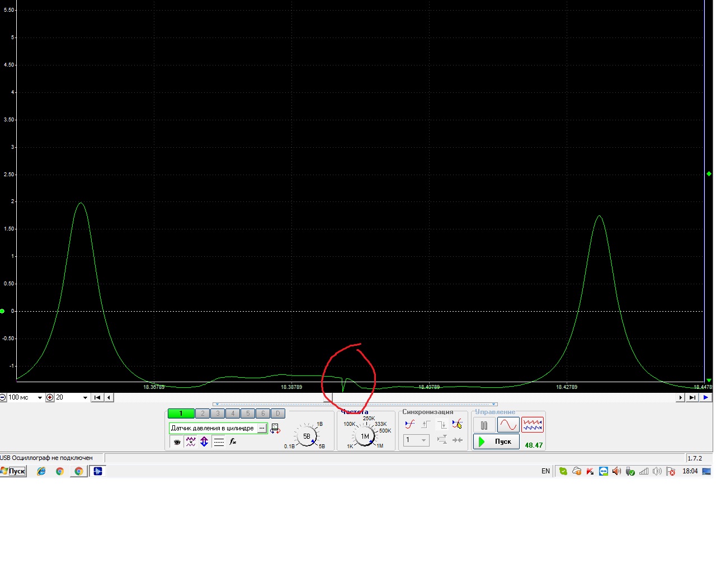Toggle channel visibility eye icon

(x=177, y=442)
